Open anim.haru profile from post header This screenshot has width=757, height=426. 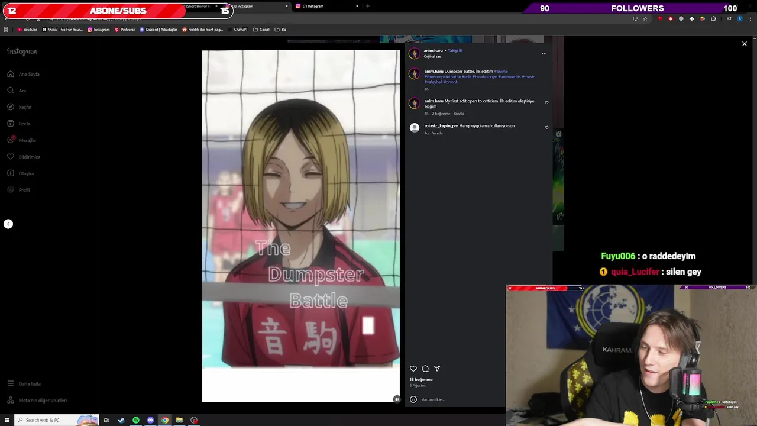pyautogui.click(x=433, y=50)
